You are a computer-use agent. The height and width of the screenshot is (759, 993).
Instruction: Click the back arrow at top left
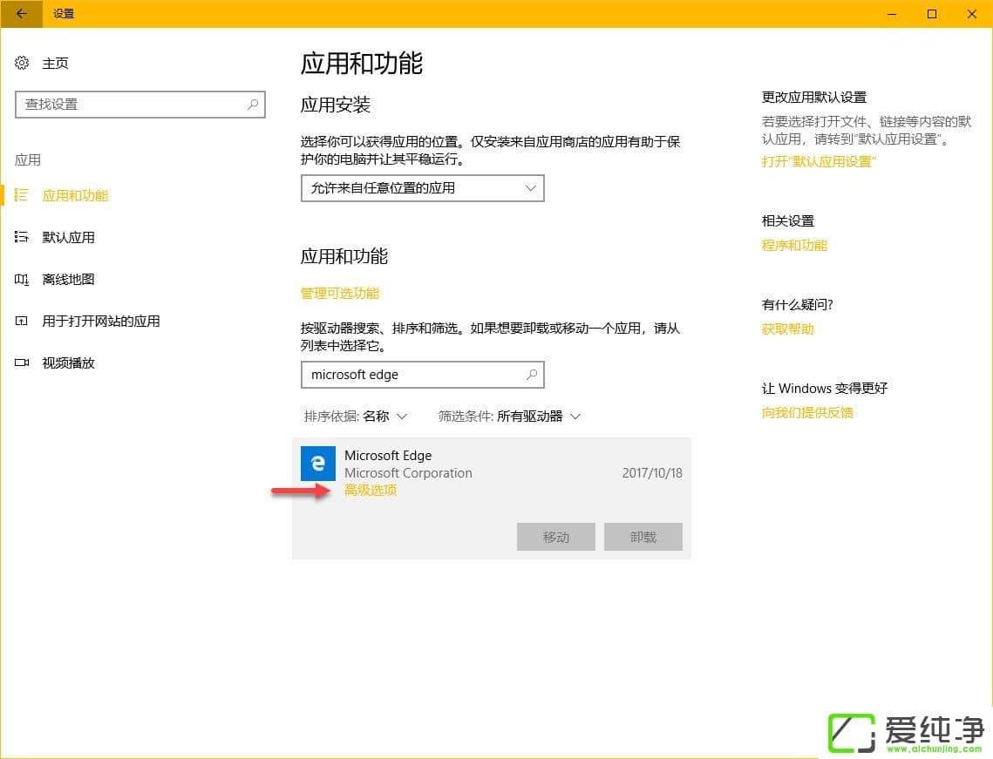[x=19, y=14]
